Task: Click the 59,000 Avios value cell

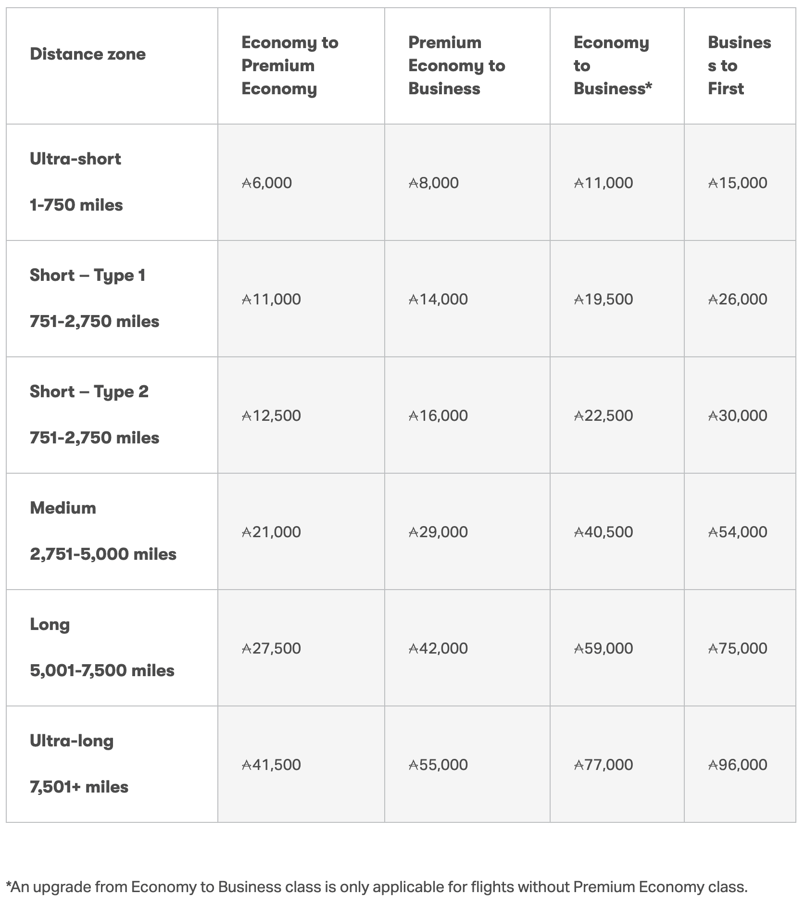Action: [x=604, y=648]
